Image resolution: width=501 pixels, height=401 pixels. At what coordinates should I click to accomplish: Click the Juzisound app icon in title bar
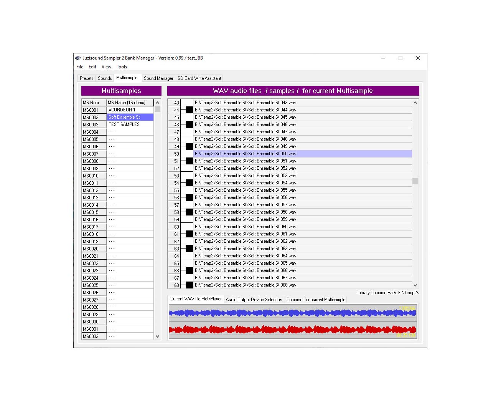[78, 58]
